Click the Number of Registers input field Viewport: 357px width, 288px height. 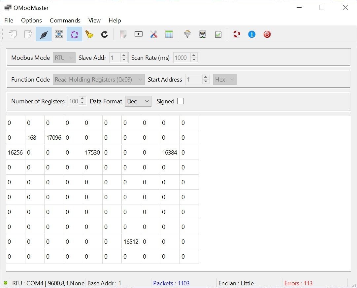tap(74, 101)
